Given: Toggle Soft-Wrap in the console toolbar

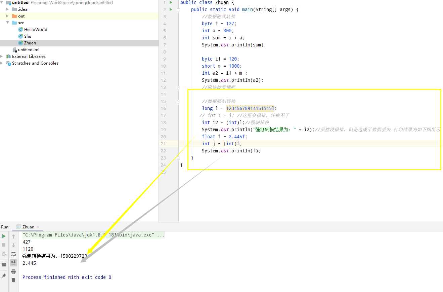Looking at the screenshot, I should tap(13, 254).
